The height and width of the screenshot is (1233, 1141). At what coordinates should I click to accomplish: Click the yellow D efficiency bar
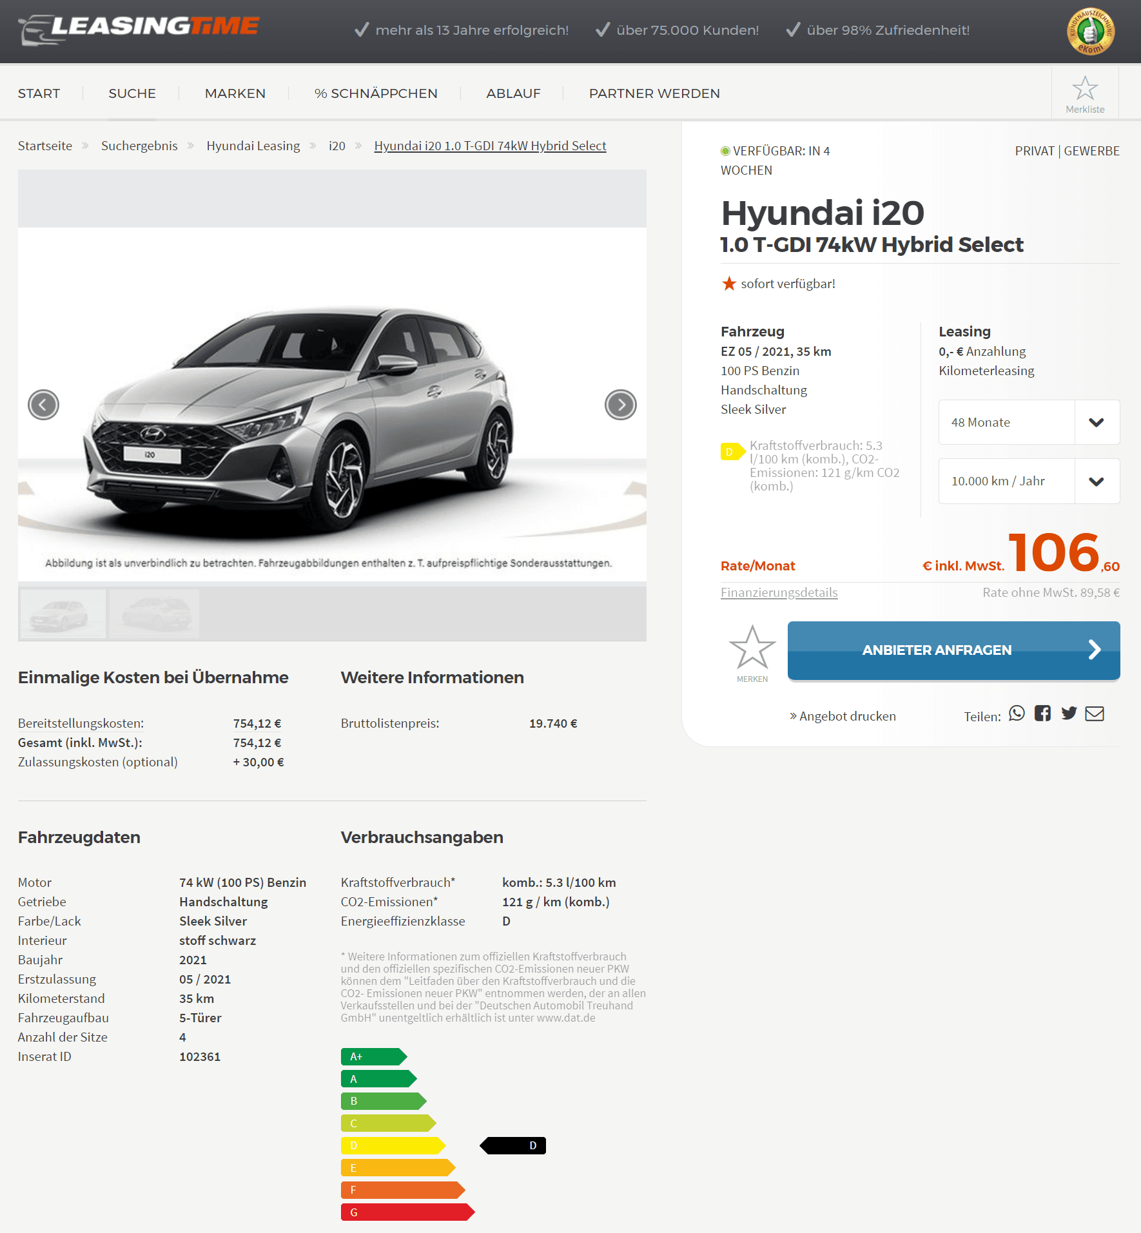tap(393, 1145)
